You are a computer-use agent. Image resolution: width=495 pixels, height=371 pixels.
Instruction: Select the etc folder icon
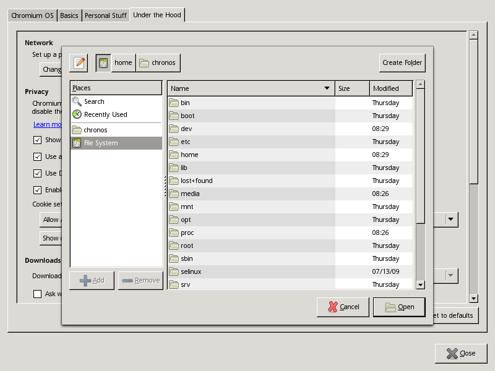tap(174, 142)
